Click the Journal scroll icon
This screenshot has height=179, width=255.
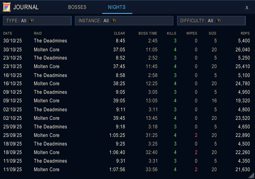(7, 7)
